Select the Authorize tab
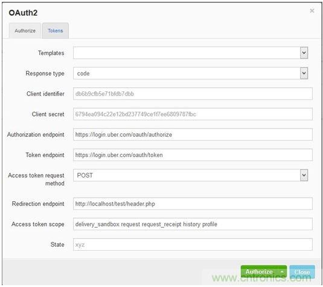The image size is (323, 287). click(25, 31)
